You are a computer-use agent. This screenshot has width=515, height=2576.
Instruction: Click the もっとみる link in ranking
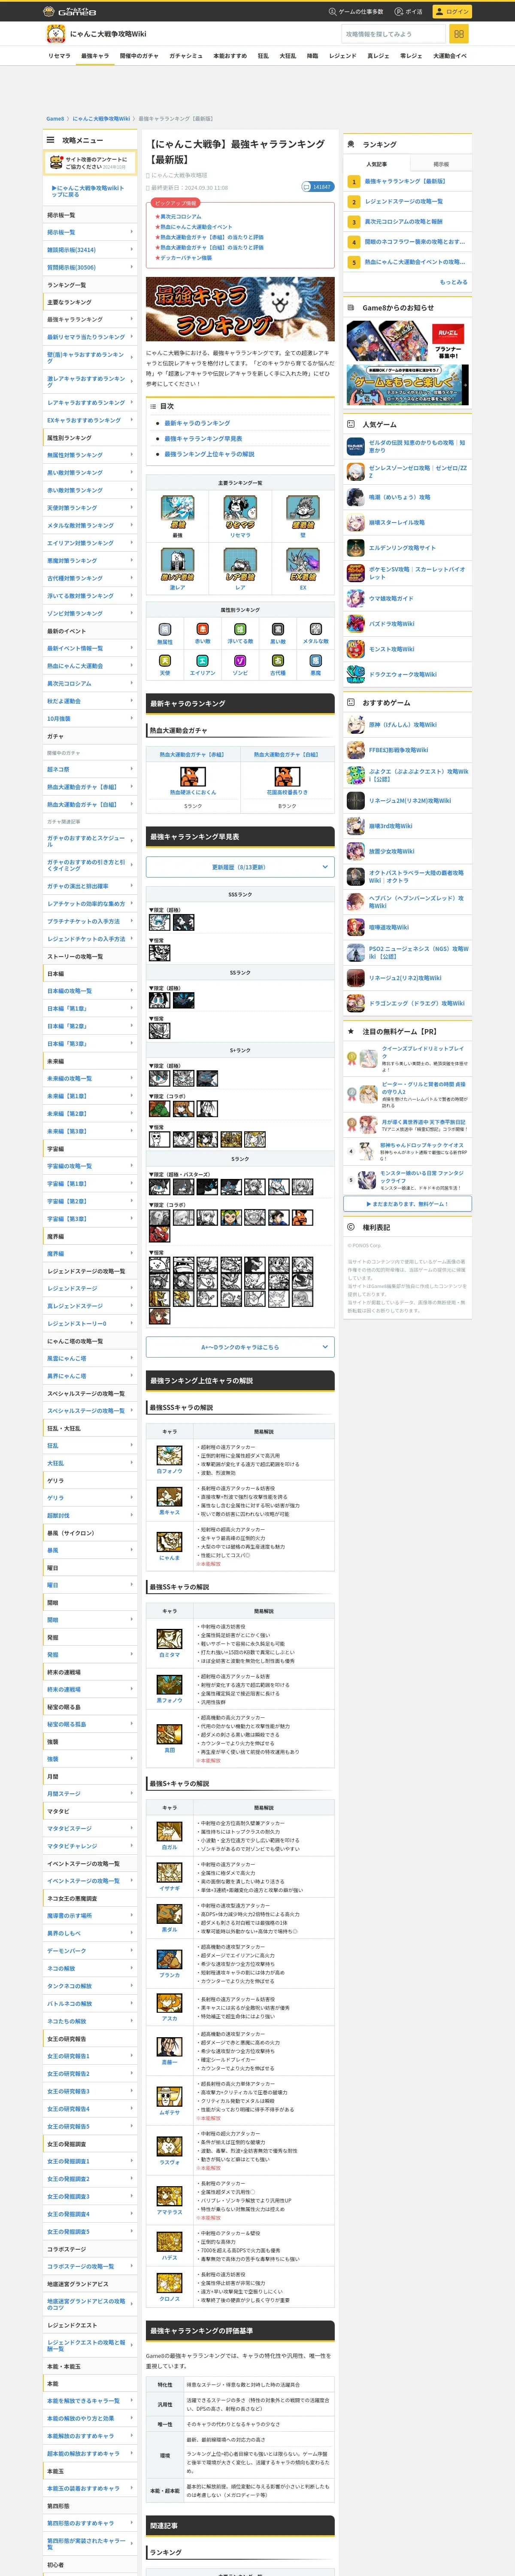click(453, 282)
